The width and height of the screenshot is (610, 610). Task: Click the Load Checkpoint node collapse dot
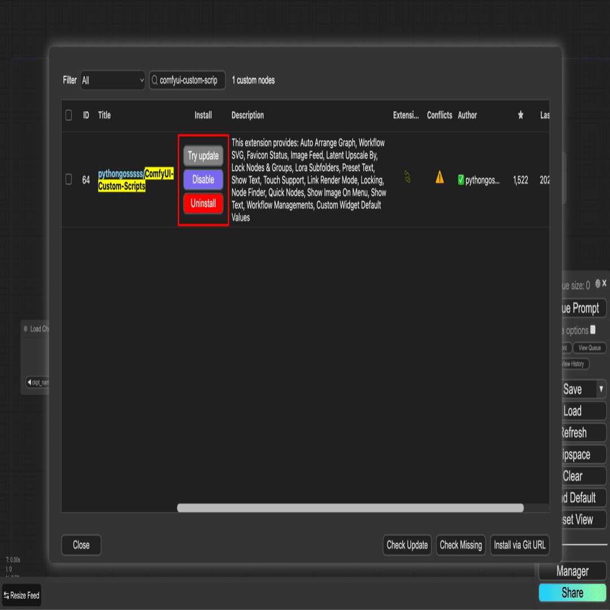[x=25, y=329]
